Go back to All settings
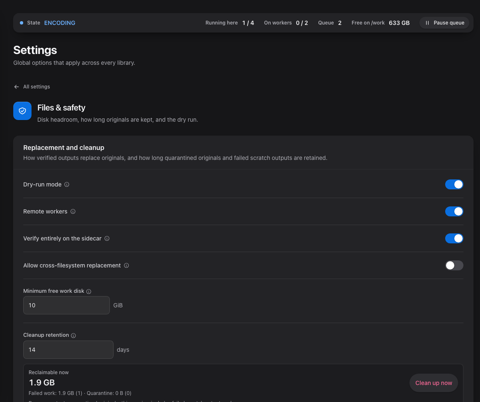The height and width of the screenshot is (402, 480). 32,87
